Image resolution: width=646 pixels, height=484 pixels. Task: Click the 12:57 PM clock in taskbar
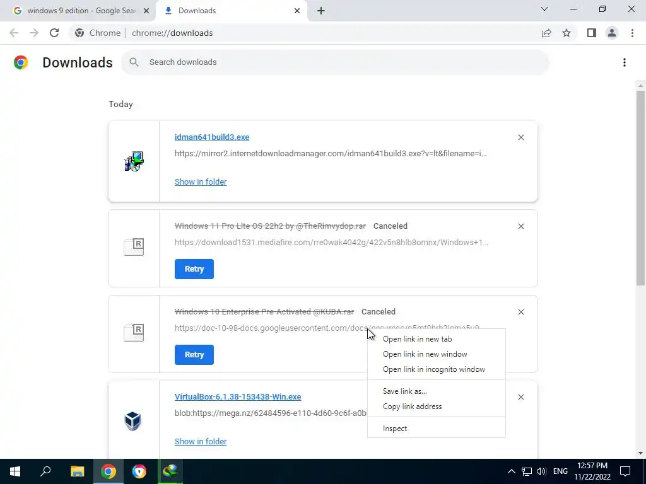point(592,466)
